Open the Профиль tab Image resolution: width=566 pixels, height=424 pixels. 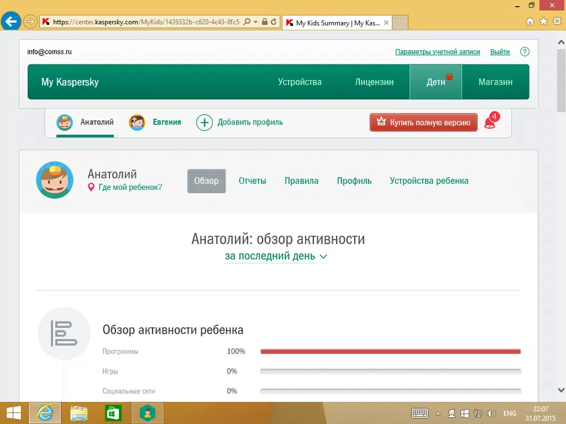point(354,181)
